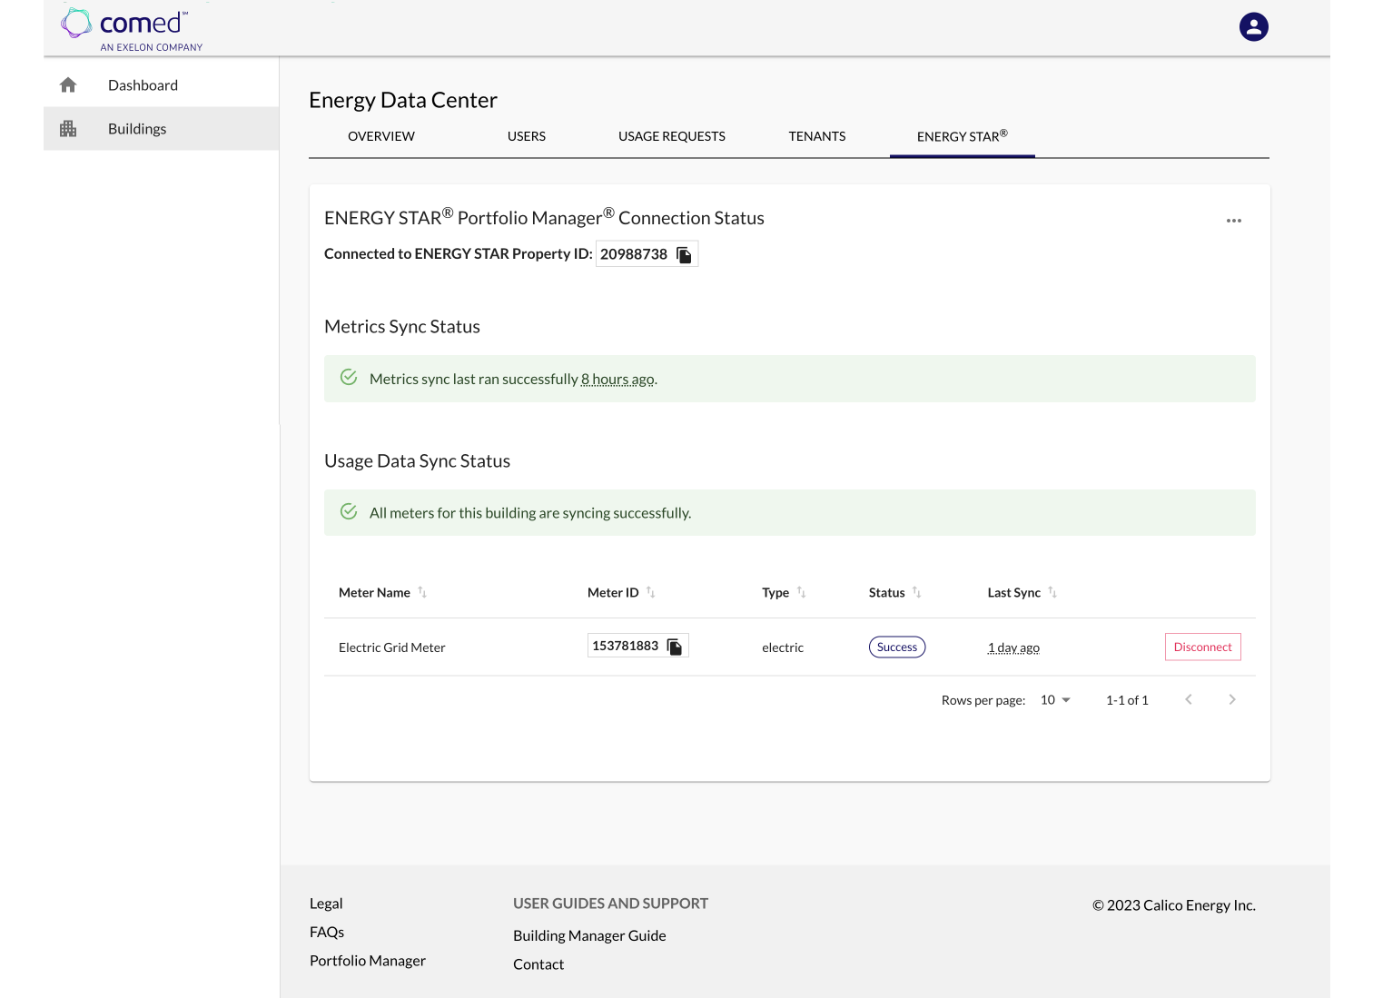Open the Portfolio Manager footer link
The image size is (1373, 998).
tap(368, 961)
